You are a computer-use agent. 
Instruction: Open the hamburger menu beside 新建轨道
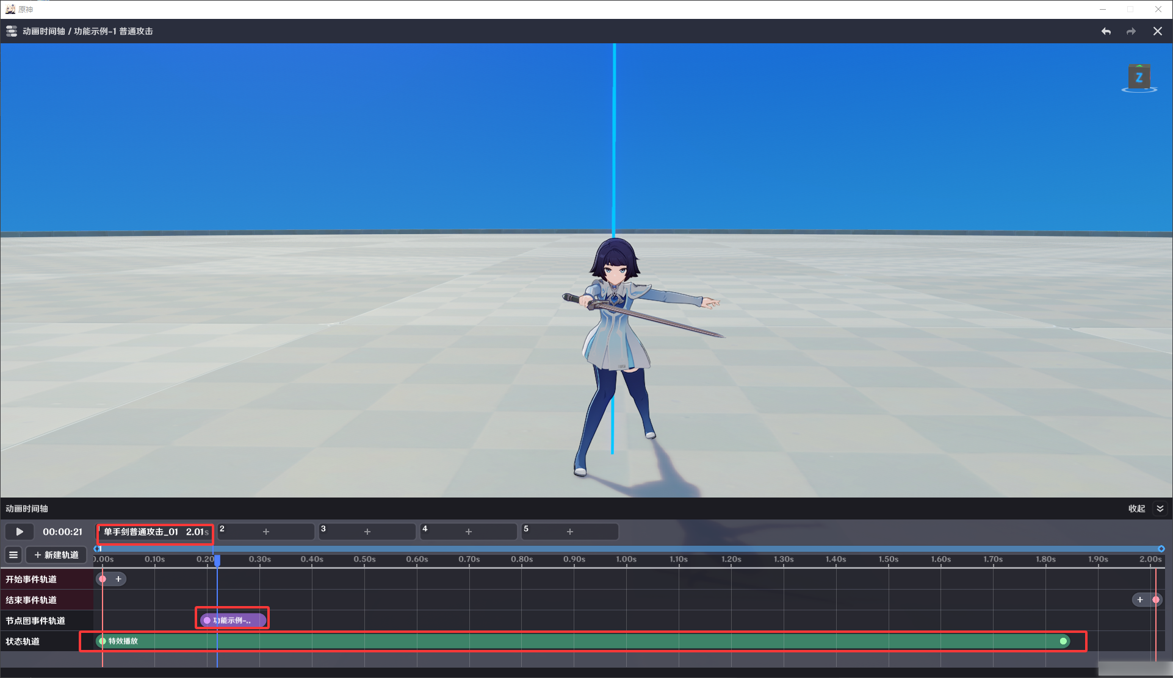[13, 555]
